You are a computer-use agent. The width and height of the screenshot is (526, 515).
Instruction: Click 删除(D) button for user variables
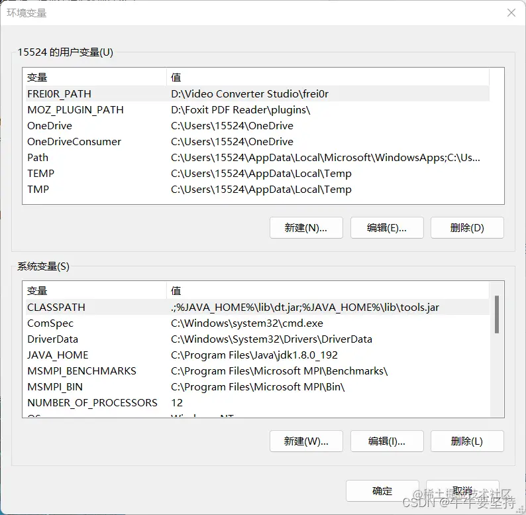467,228
